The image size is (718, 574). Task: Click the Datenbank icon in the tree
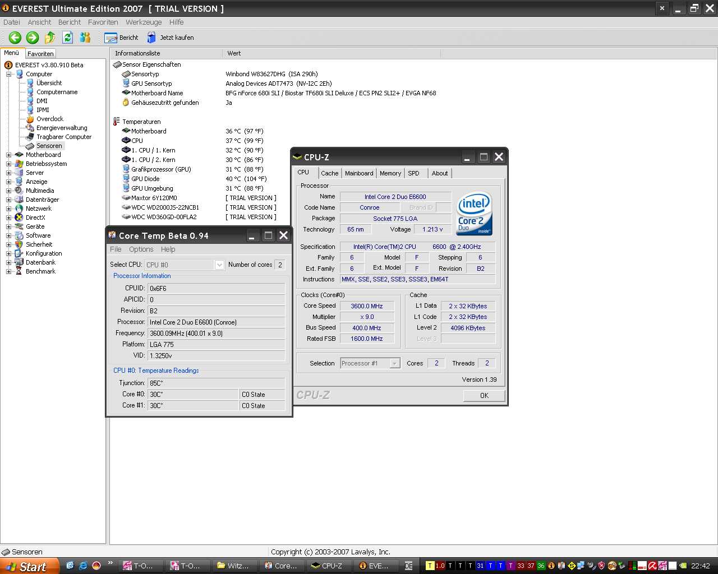click(19, 262)
